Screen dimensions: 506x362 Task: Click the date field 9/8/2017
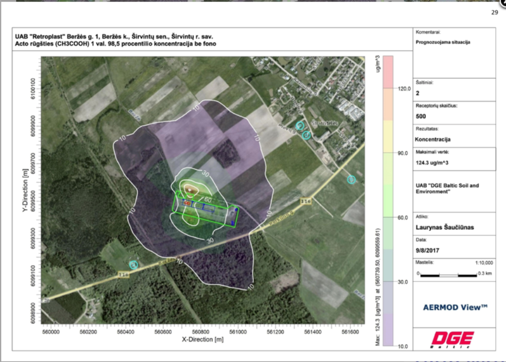tap(428, 250)
